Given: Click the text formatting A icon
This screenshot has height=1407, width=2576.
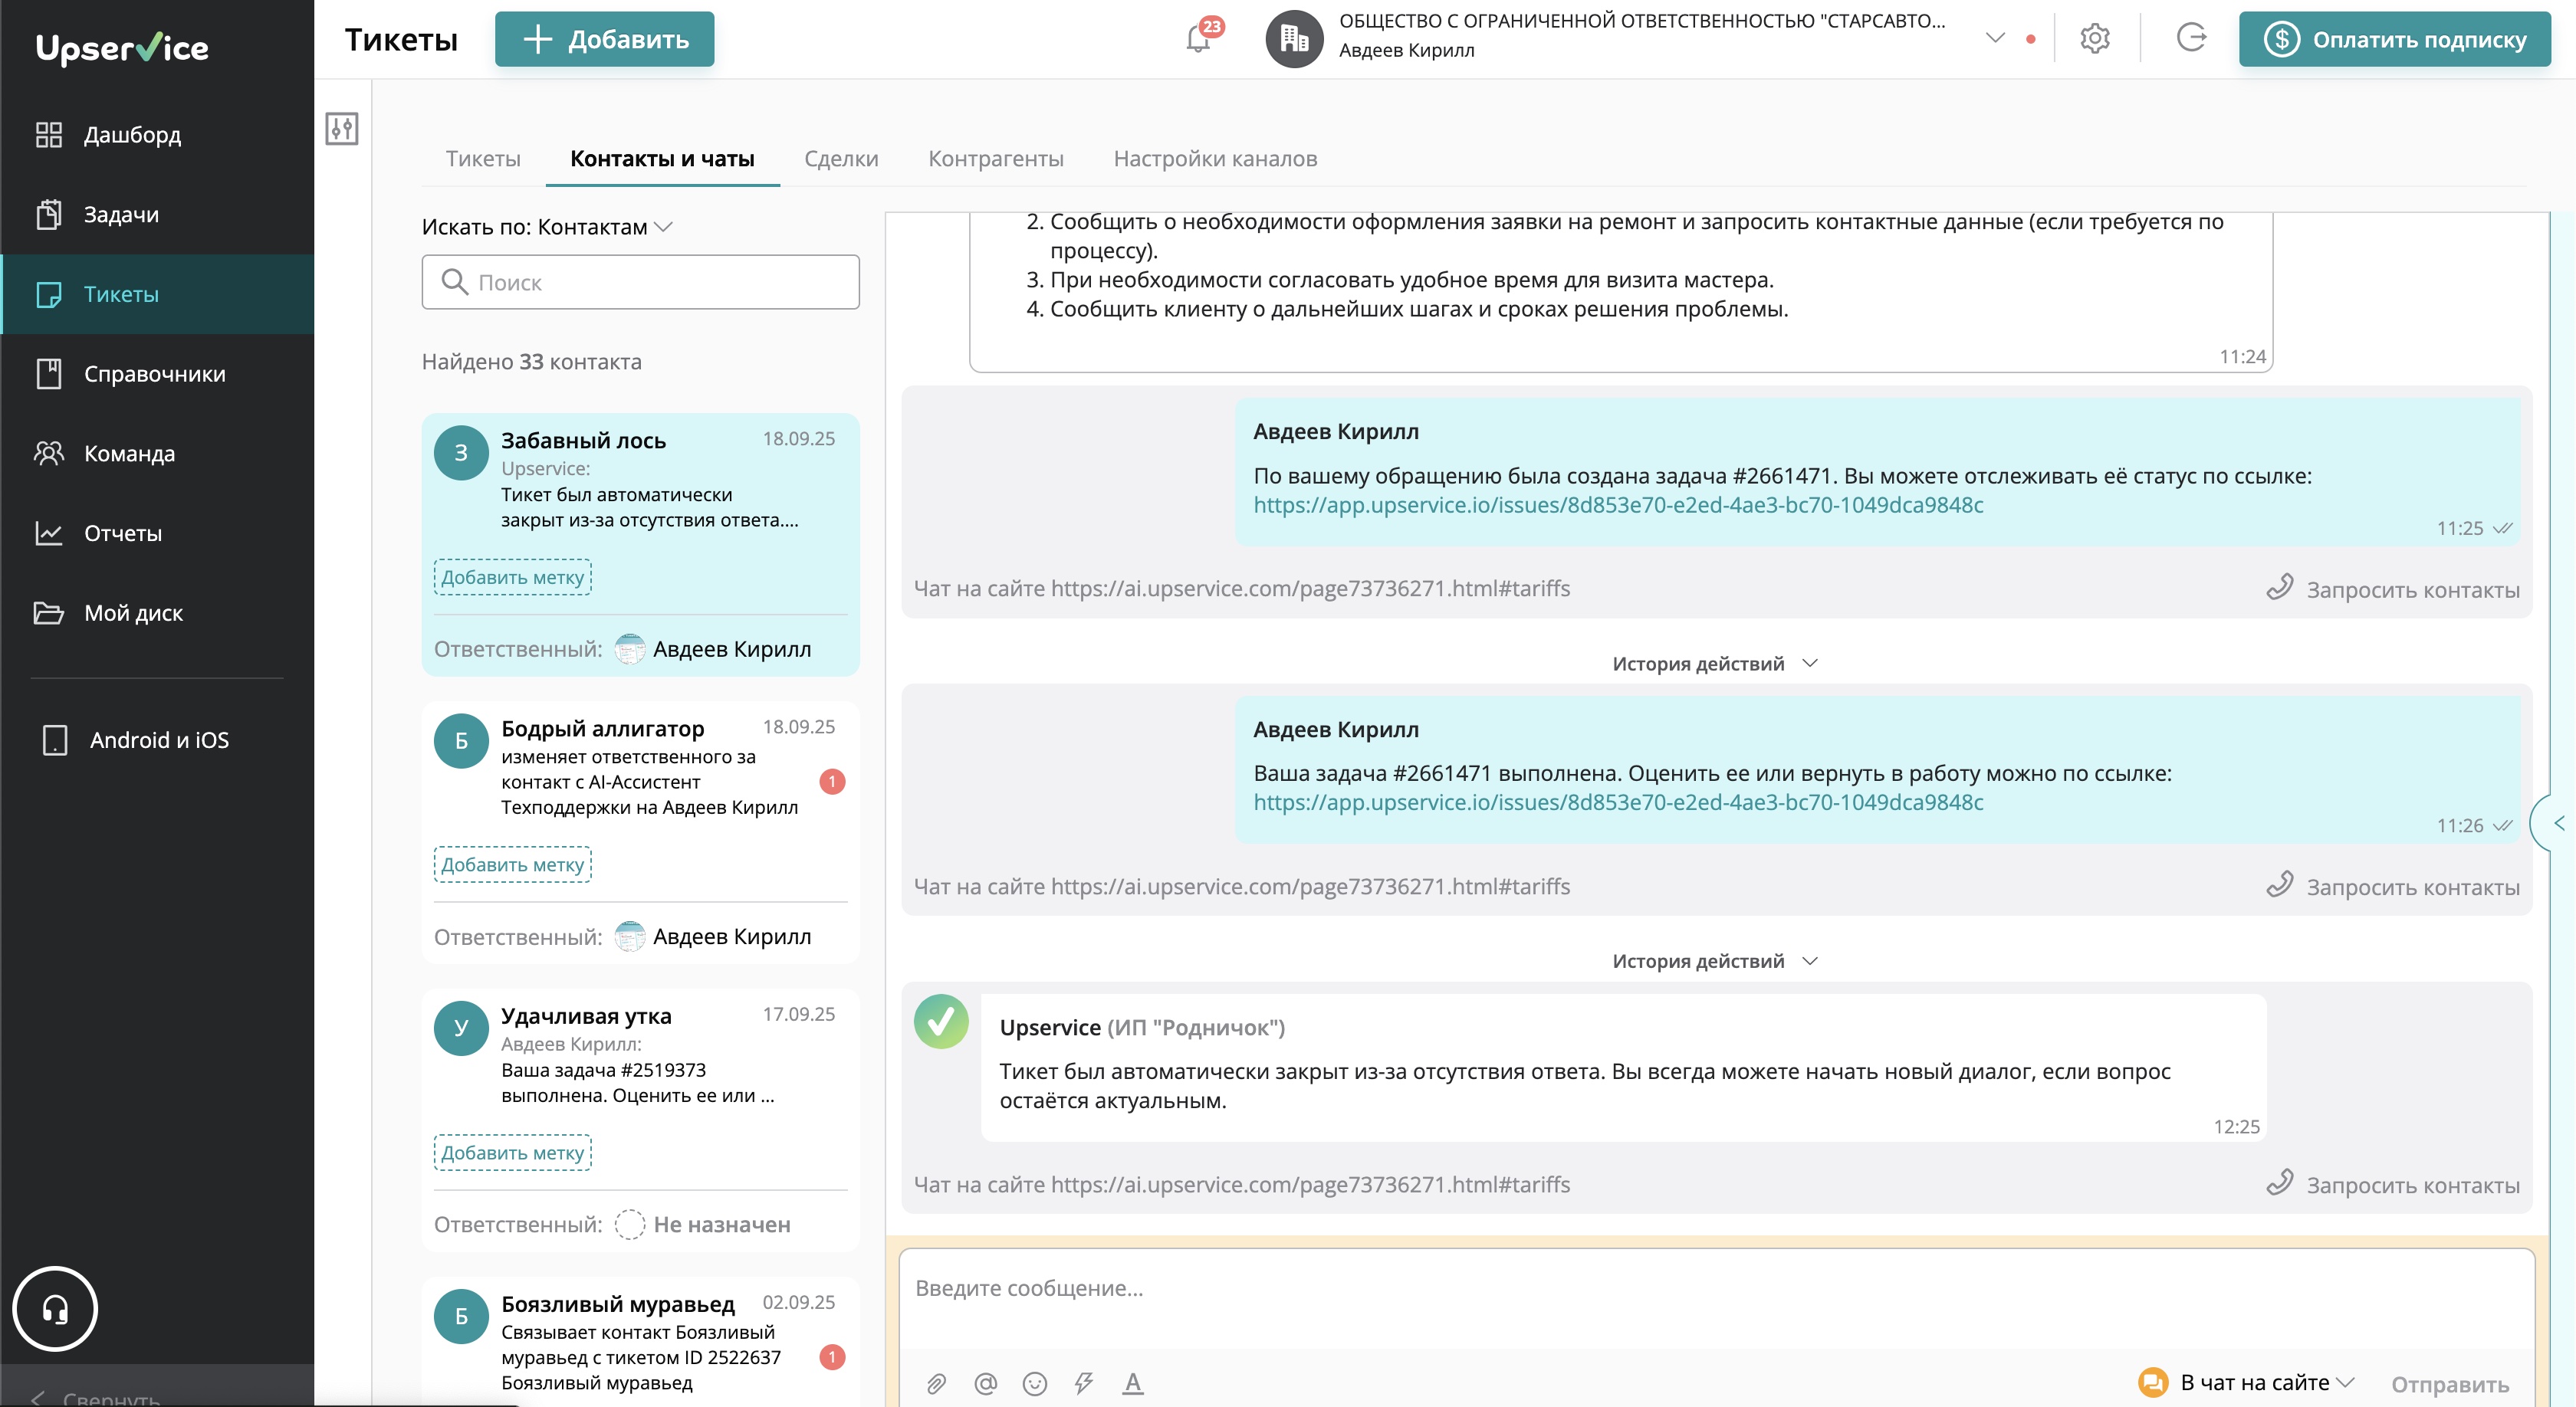Looking at the screenshot, I should point(1132,1383).
